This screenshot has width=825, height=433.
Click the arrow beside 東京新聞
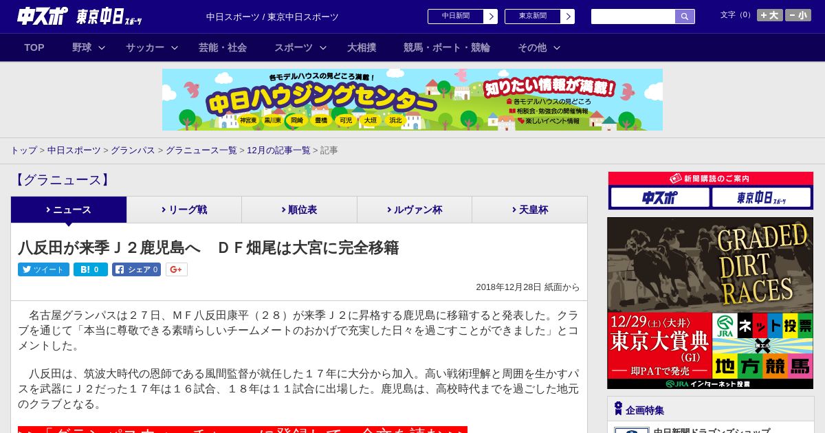[568, 16]
